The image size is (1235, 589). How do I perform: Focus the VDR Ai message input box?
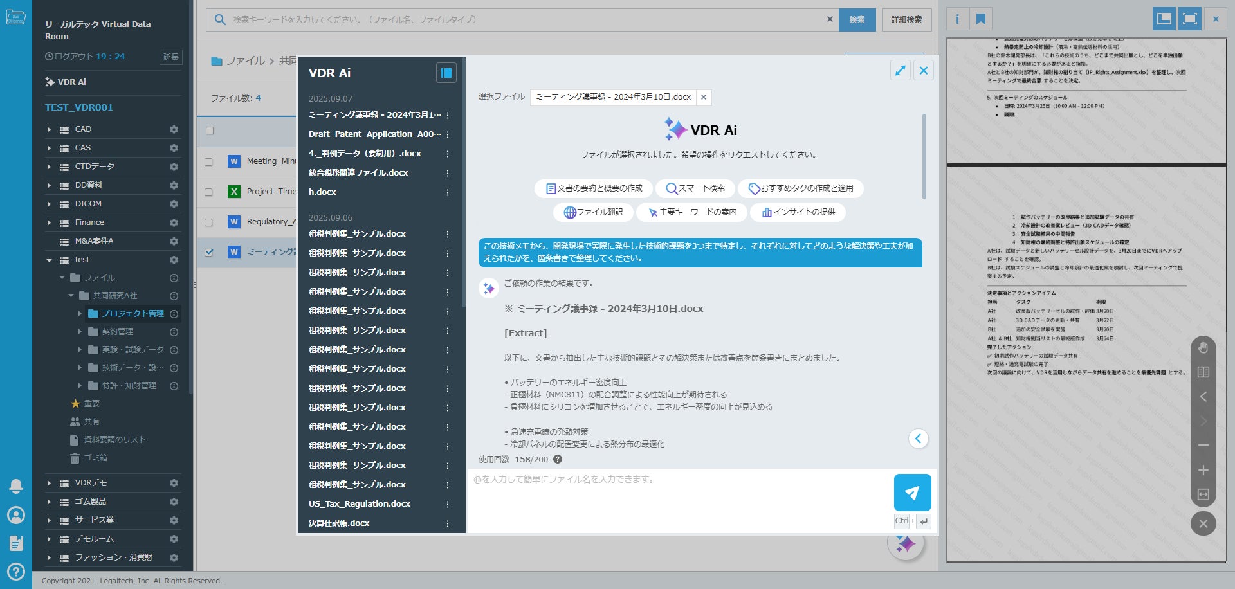(679, 499)
